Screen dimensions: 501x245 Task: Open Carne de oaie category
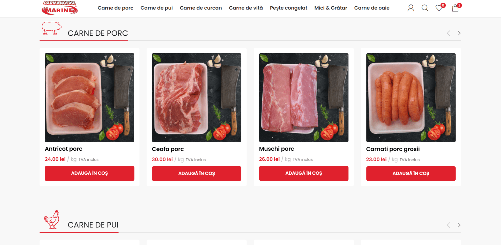(x=372, y=8)
